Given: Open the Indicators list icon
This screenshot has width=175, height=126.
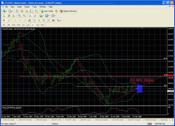Looking at the screenshot, I should click(41, 16).
